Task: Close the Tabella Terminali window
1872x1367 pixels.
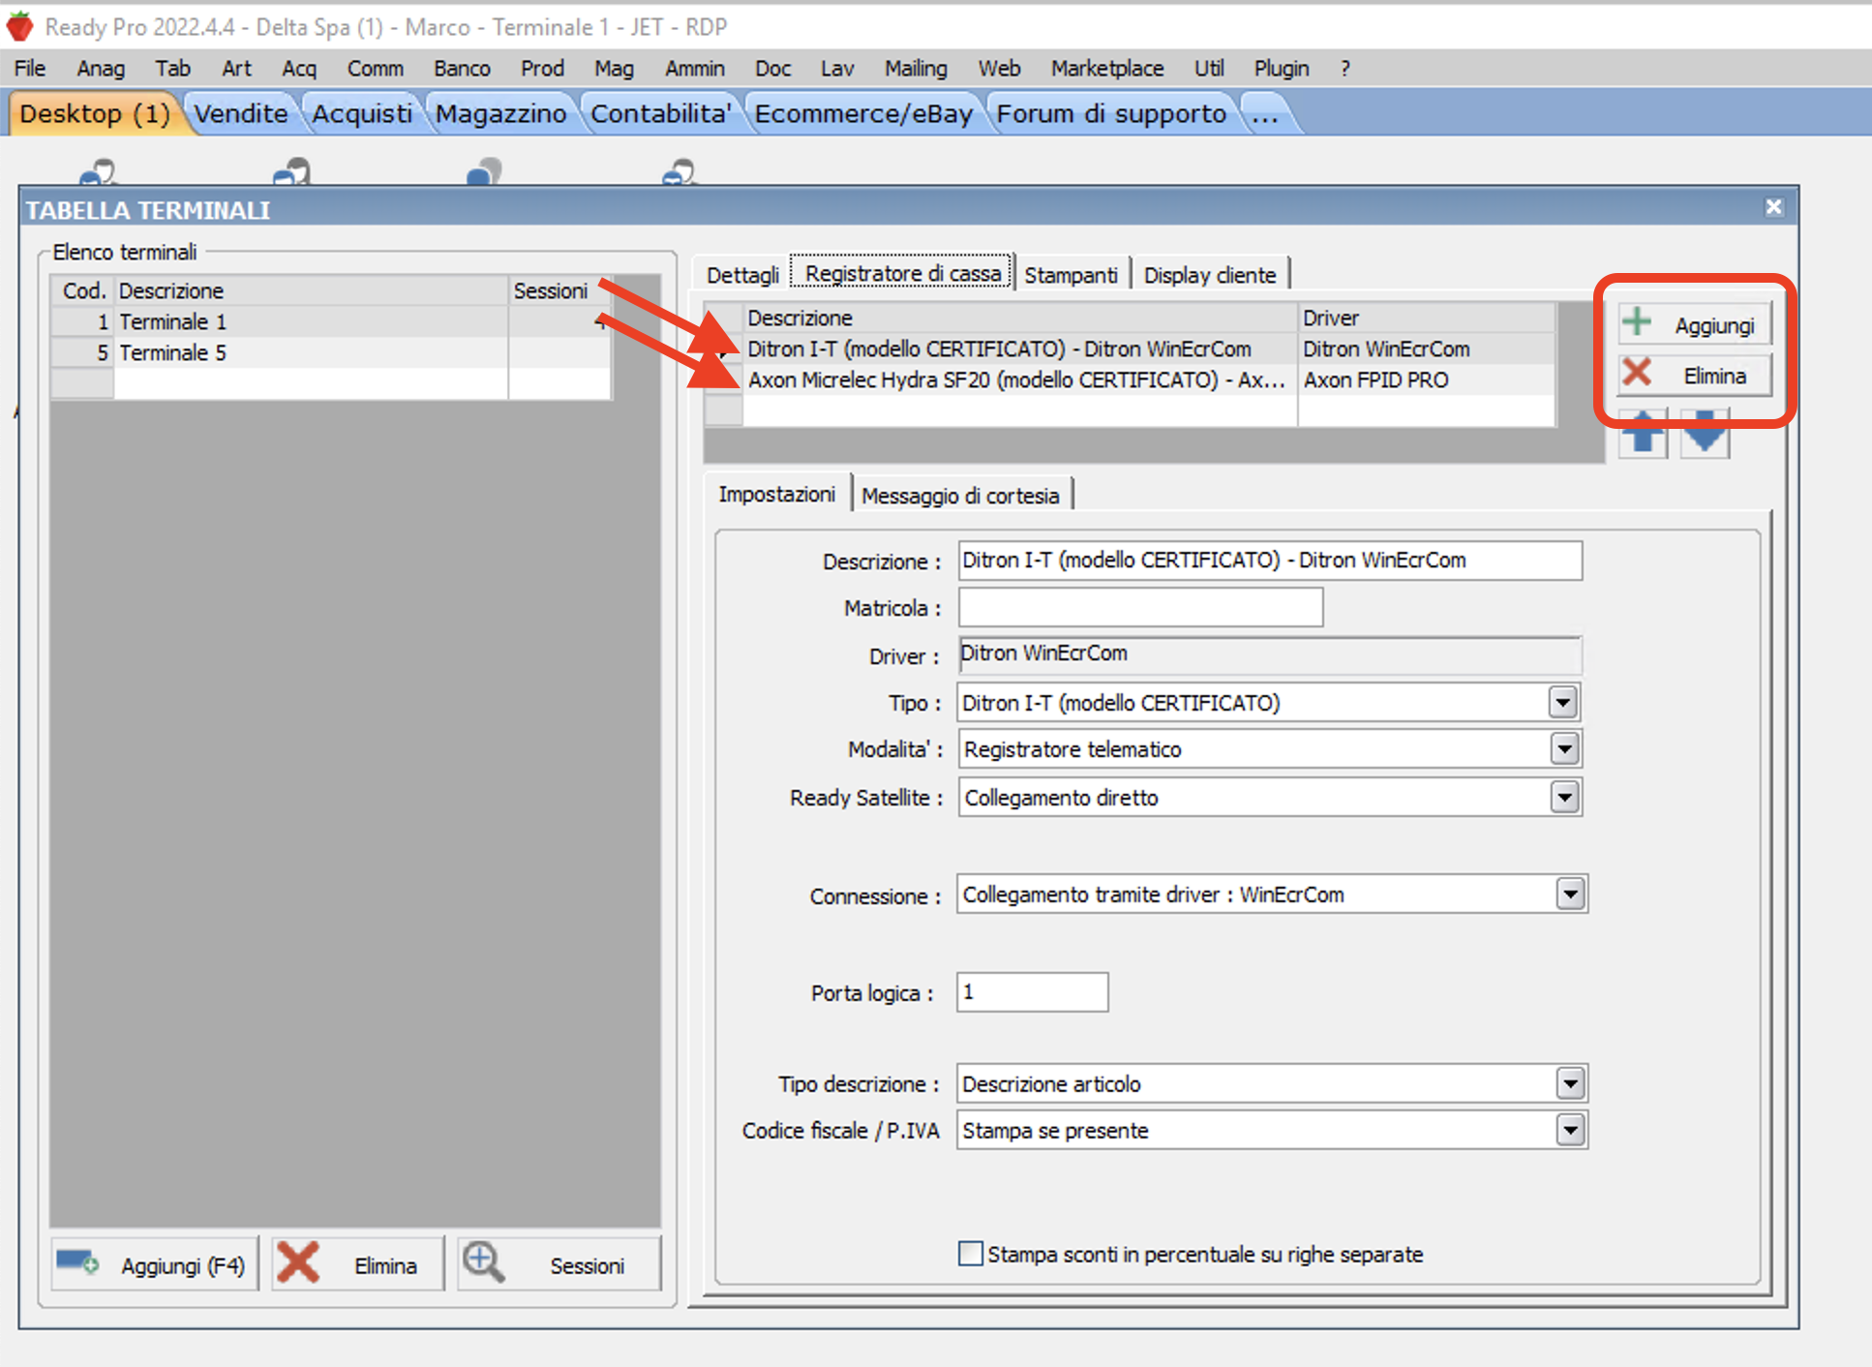Action: [x=1773, y=207]
